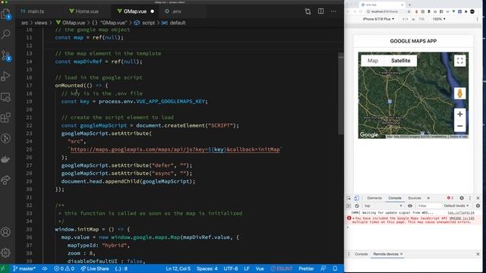The width and height of the screenshot is (486, 273).
Task: Open the Manage gear in the activity bar
Action: (x=6, y=253)
